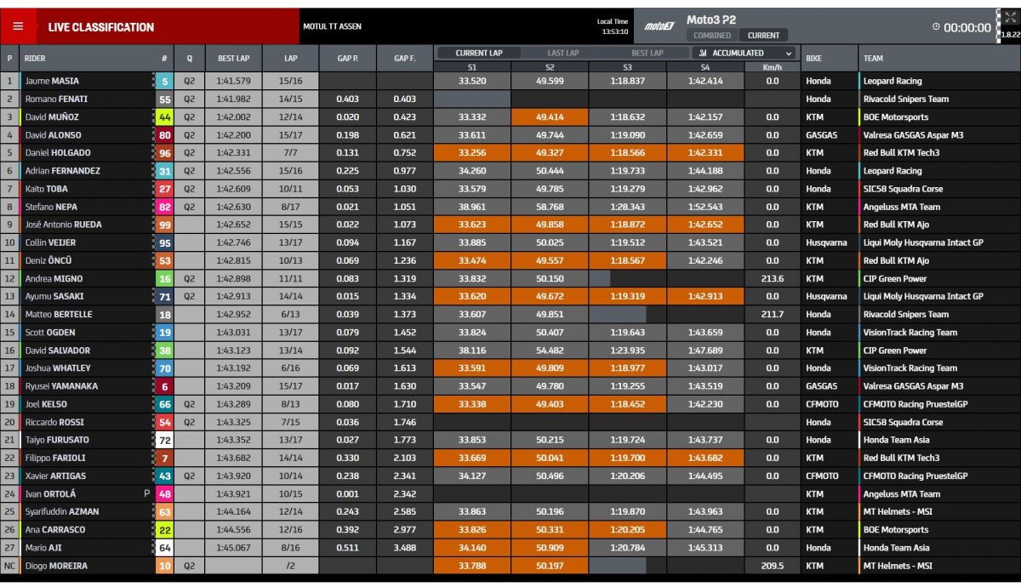
Task: Click the pit 'P' indicator for Ivan Ortolá
Action: click(146, 493)
